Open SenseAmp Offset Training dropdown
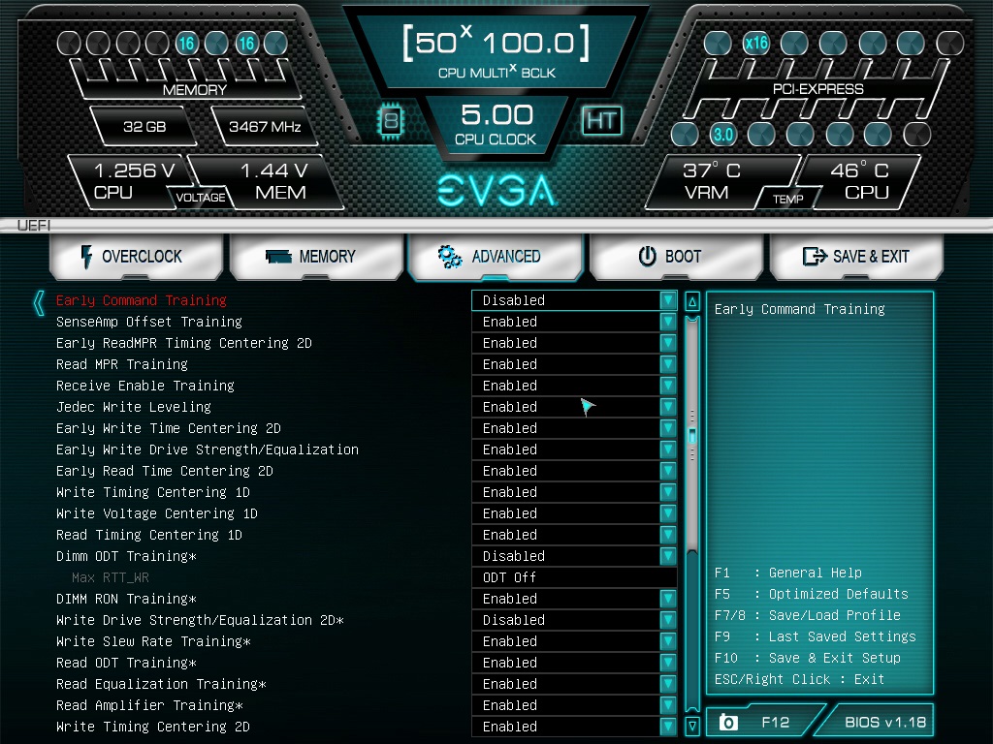Viewport: 993px width, 744px height. tap(574, 322)
